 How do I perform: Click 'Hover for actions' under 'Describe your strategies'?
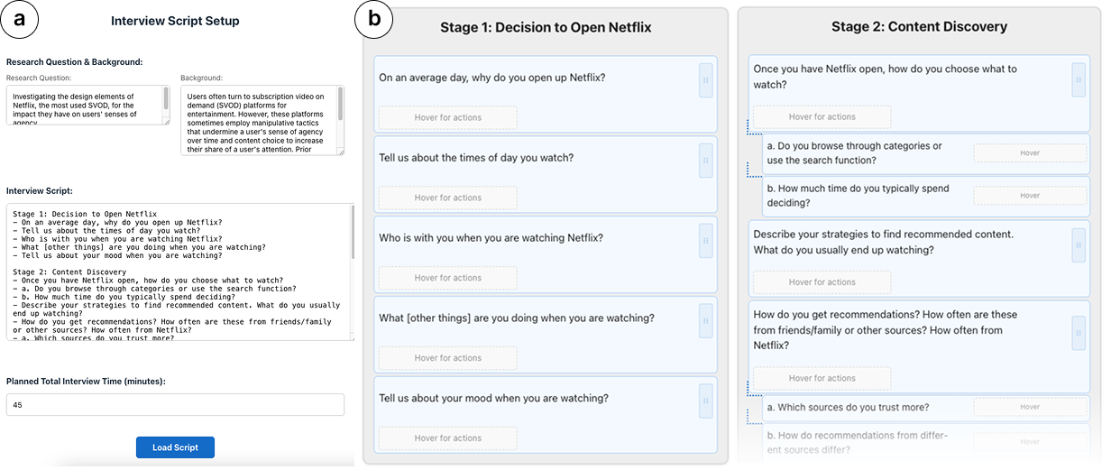click(x=822, y=282)
